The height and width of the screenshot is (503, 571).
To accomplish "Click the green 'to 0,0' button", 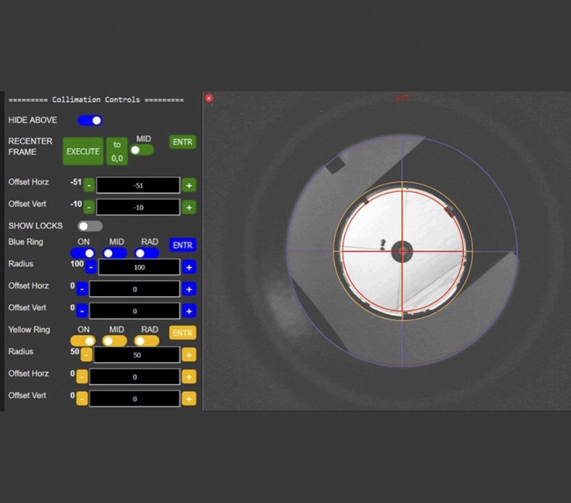I will click(x=117, y=151).
